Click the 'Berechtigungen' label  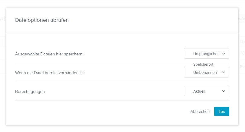[30, 91]
